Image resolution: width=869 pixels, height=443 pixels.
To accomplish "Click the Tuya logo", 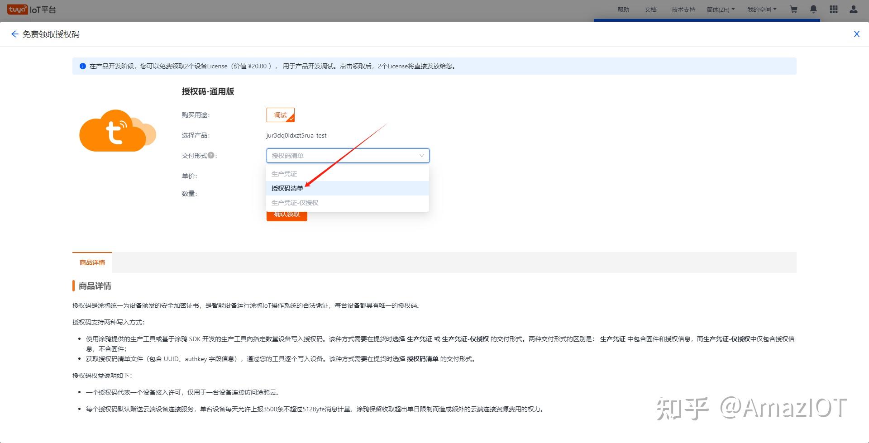I will point(18,8).
